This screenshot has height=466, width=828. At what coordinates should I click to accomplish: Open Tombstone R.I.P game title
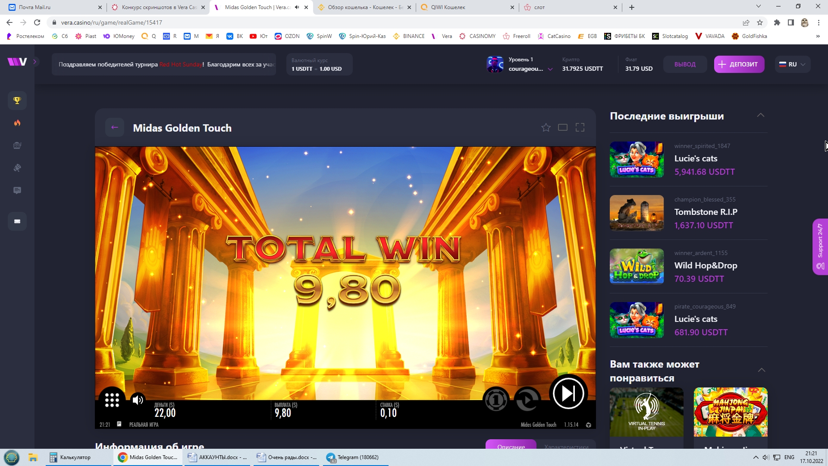[x=706, y=212]
